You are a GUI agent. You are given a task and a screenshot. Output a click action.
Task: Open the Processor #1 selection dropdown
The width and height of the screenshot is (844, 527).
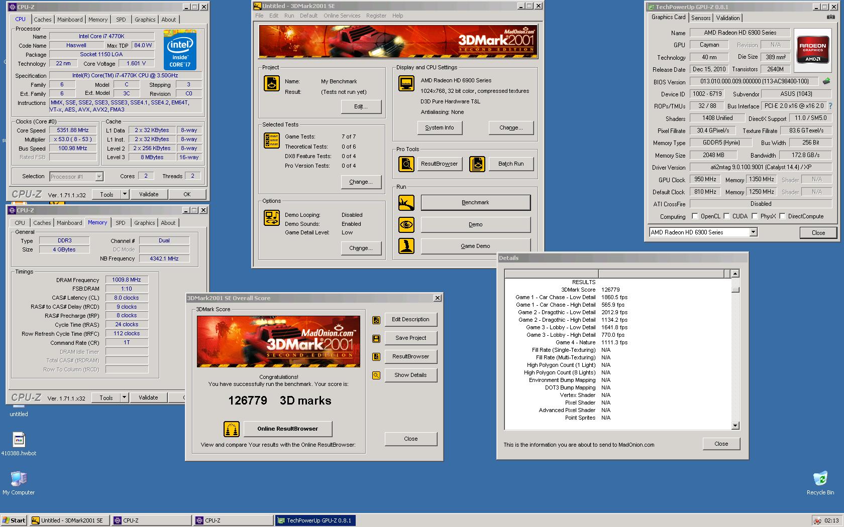tap(99, 177)
